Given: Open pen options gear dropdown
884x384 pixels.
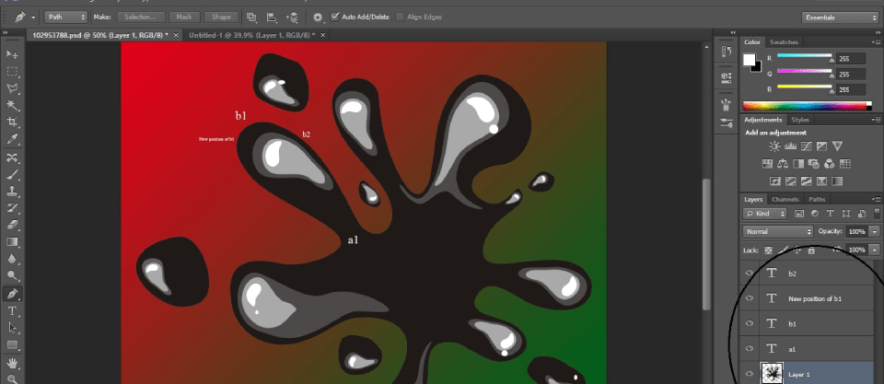Looking at the screenshot, I should click(x=319, y=17).
